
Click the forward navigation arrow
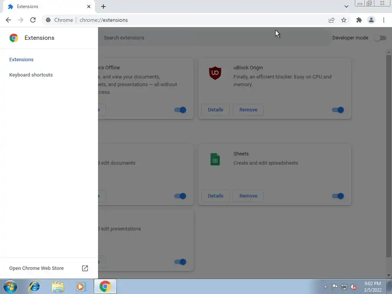coord(21,20)
